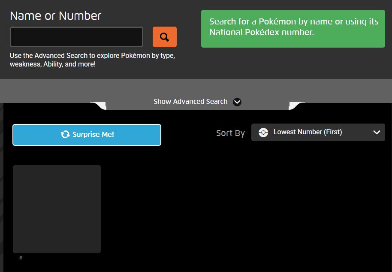Click the 'Name or Number' heading
392x272 pixels.
[55, 16]
